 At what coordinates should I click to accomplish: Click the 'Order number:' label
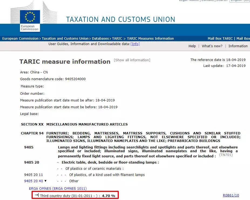pyautogui.click(x=32, y=94)
